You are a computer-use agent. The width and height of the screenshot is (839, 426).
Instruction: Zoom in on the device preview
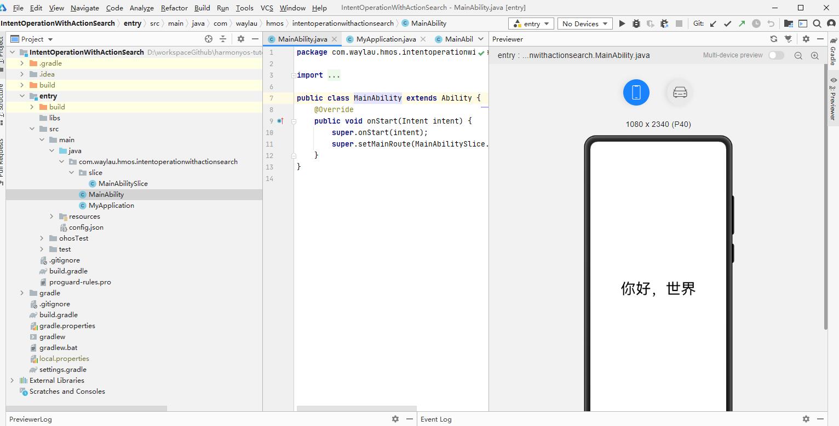coord(815,55)
